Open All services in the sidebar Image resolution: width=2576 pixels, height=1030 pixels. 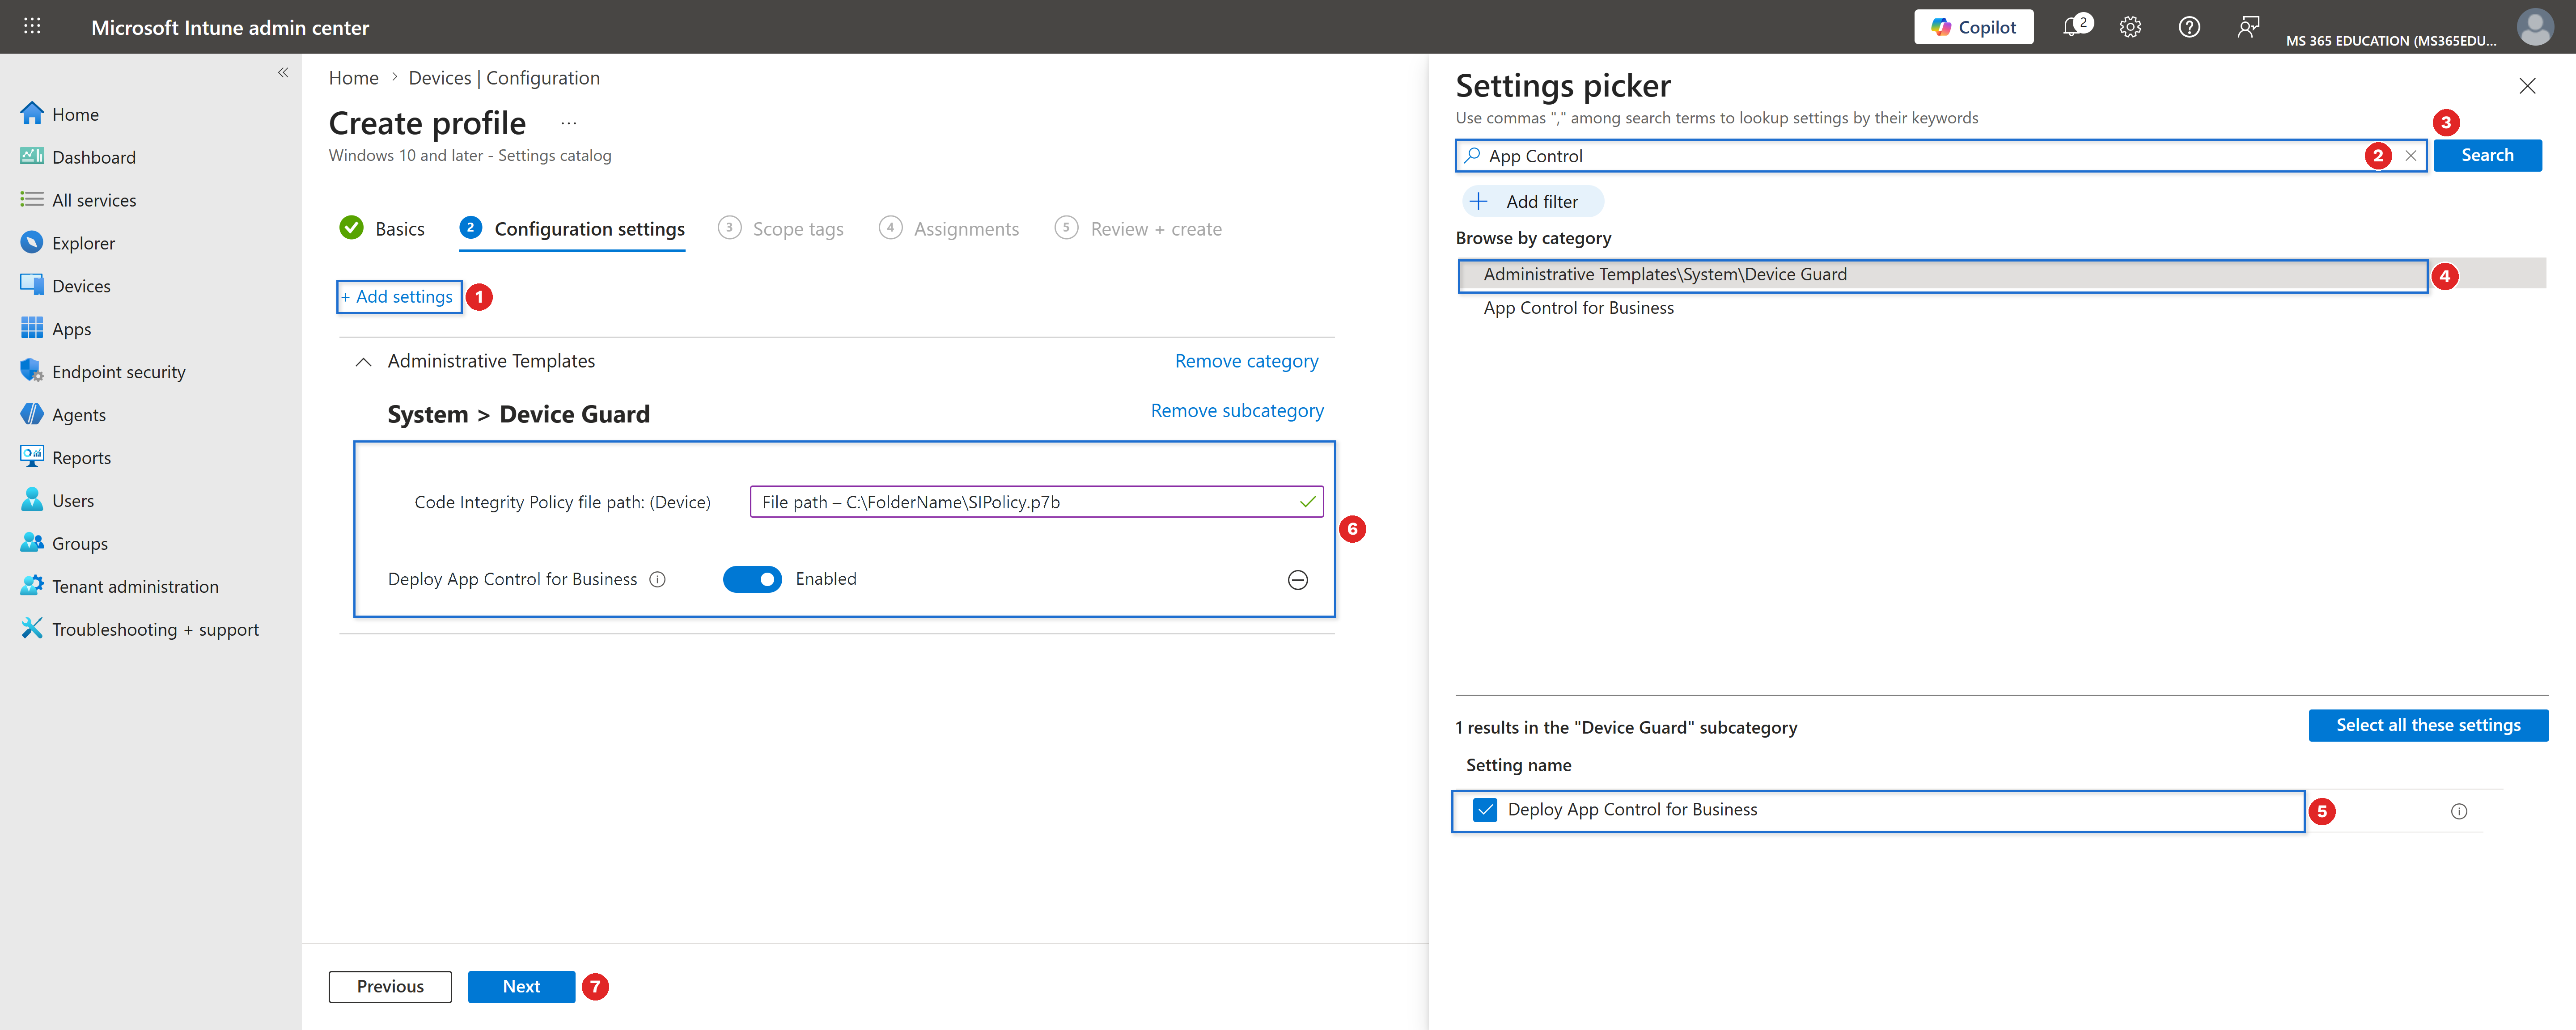tap(78, 200)
